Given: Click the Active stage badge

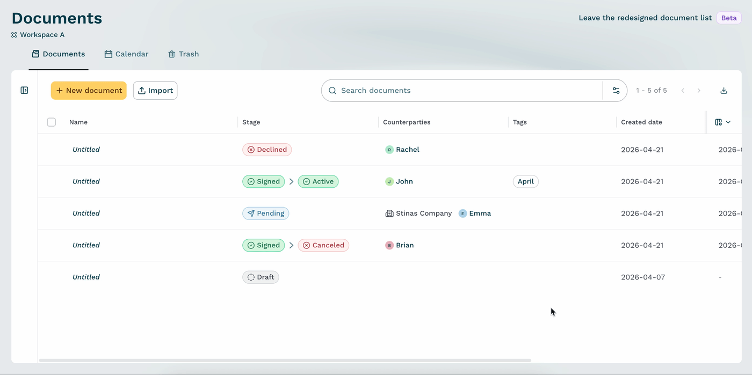Looking at the screenshot, I should (318, 181).
